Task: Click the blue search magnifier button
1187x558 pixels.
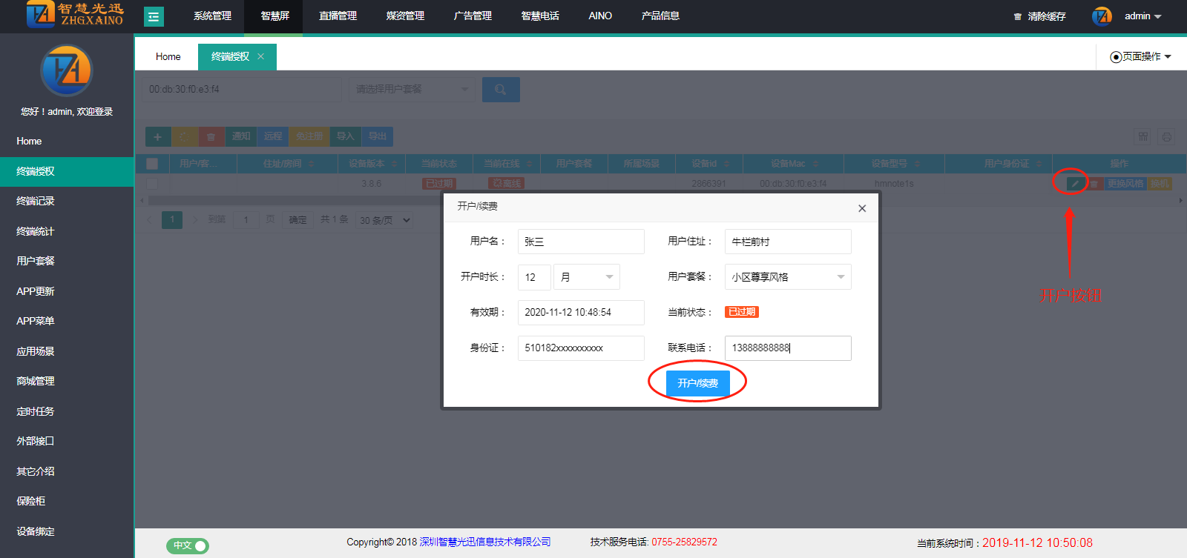Action: (x=501, y=90)
